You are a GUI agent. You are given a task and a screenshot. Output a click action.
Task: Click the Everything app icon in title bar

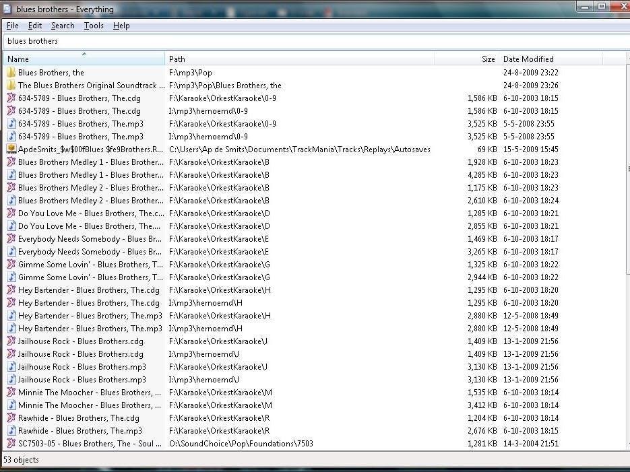point(7,9)
